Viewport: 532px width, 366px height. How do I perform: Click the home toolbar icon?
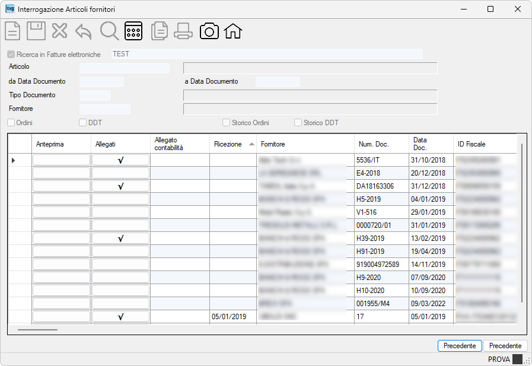(x=232, y=31)
